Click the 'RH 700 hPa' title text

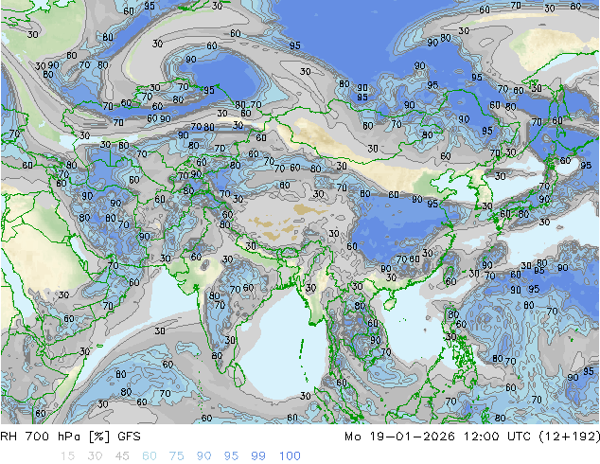click(x=40, y=437)
